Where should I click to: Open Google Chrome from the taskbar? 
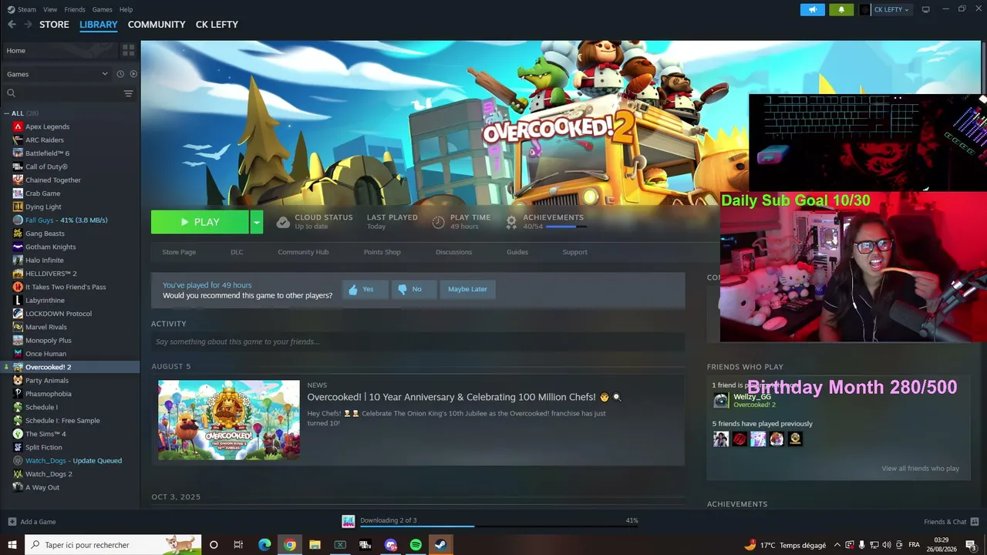(290, 545)
